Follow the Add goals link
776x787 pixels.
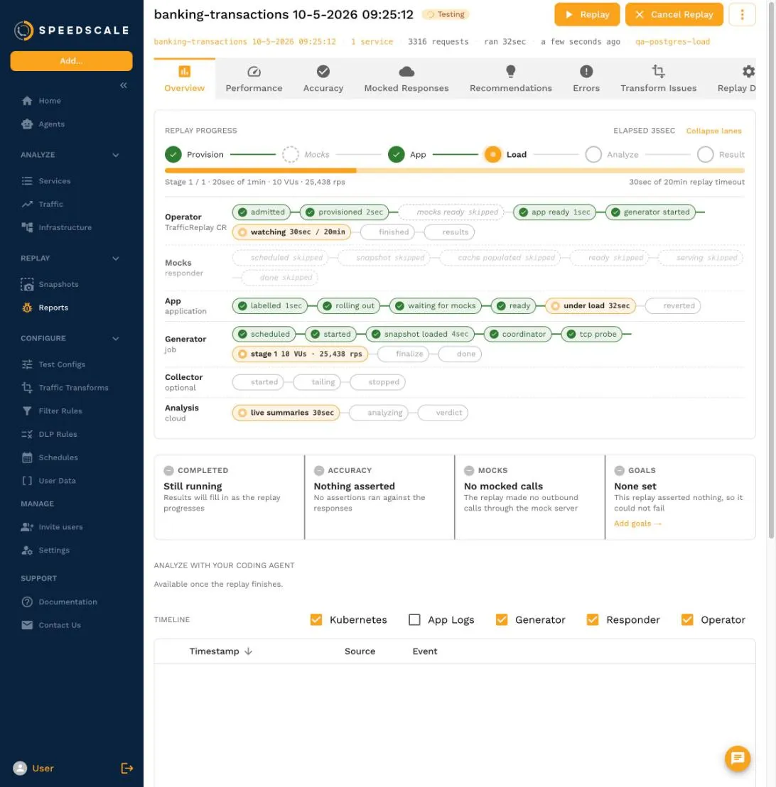tap(638, 523)
